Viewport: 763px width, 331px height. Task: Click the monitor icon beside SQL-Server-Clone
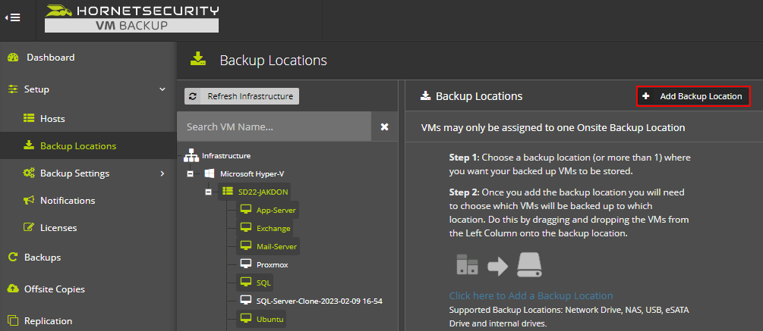point(246,301)
